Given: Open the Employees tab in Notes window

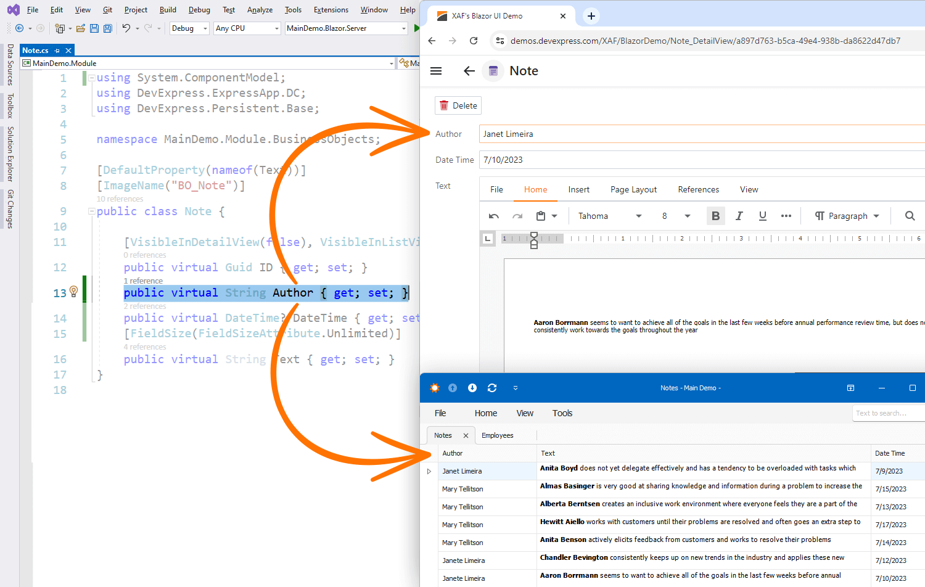Looking at the screenshot, I should coord(497,435).
